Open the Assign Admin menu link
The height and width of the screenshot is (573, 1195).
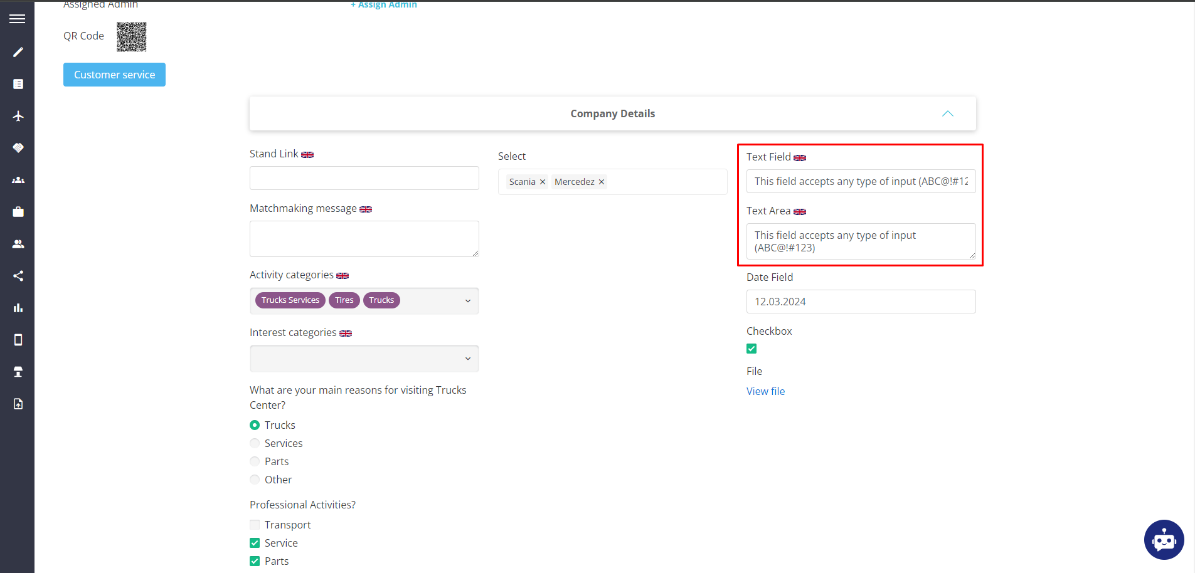383,4
